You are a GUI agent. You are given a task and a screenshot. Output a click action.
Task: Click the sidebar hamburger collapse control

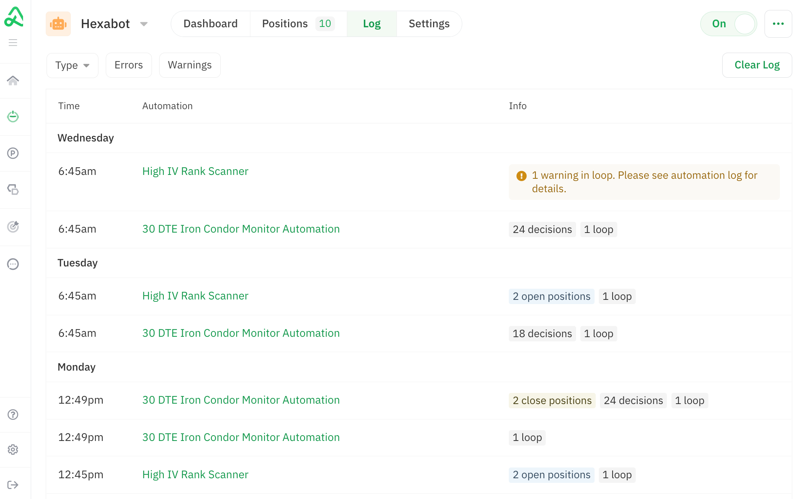(13, 42)
